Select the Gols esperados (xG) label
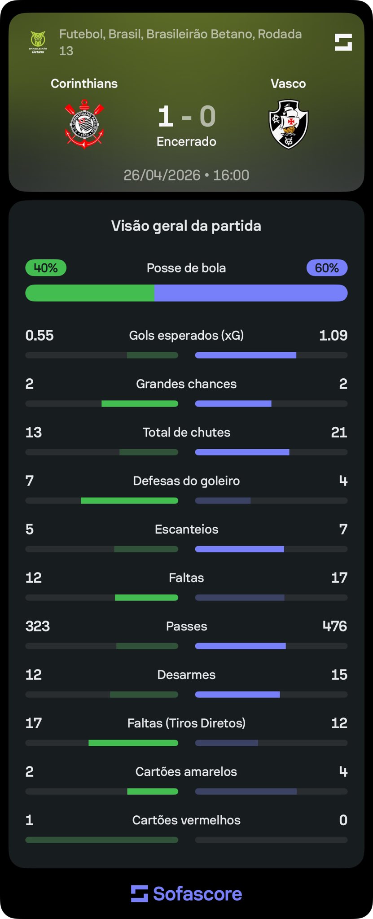This screenshot has height=919, width=373. [x=186, y=335]
